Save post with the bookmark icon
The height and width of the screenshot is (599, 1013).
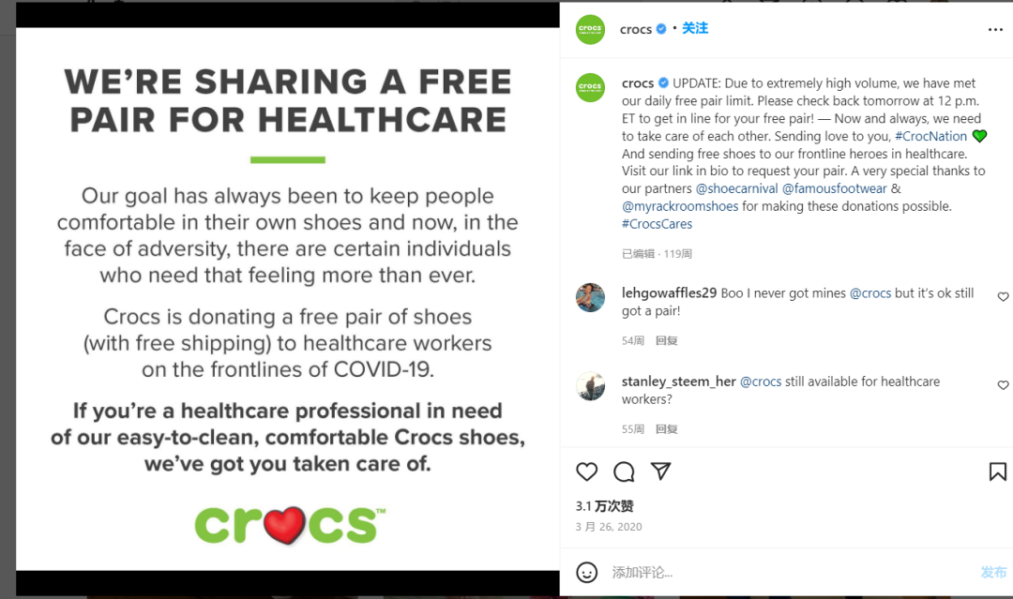(x=997, y=472)
